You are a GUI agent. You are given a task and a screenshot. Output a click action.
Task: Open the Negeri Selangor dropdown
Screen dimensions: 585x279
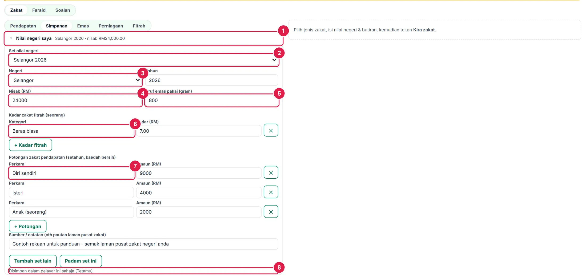75,80
